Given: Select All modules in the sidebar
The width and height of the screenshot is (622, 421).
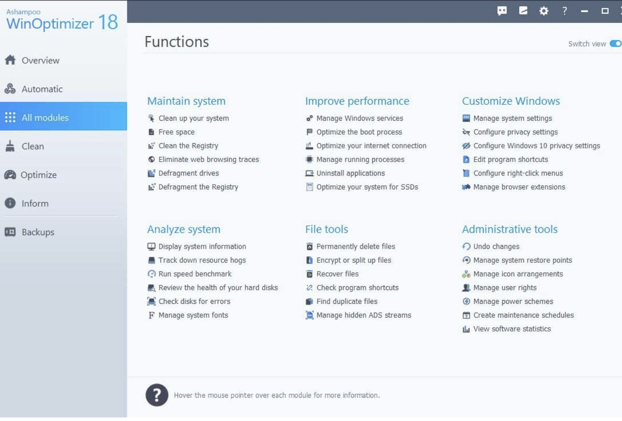Looking at the screenshot, I should pos(63,116).
